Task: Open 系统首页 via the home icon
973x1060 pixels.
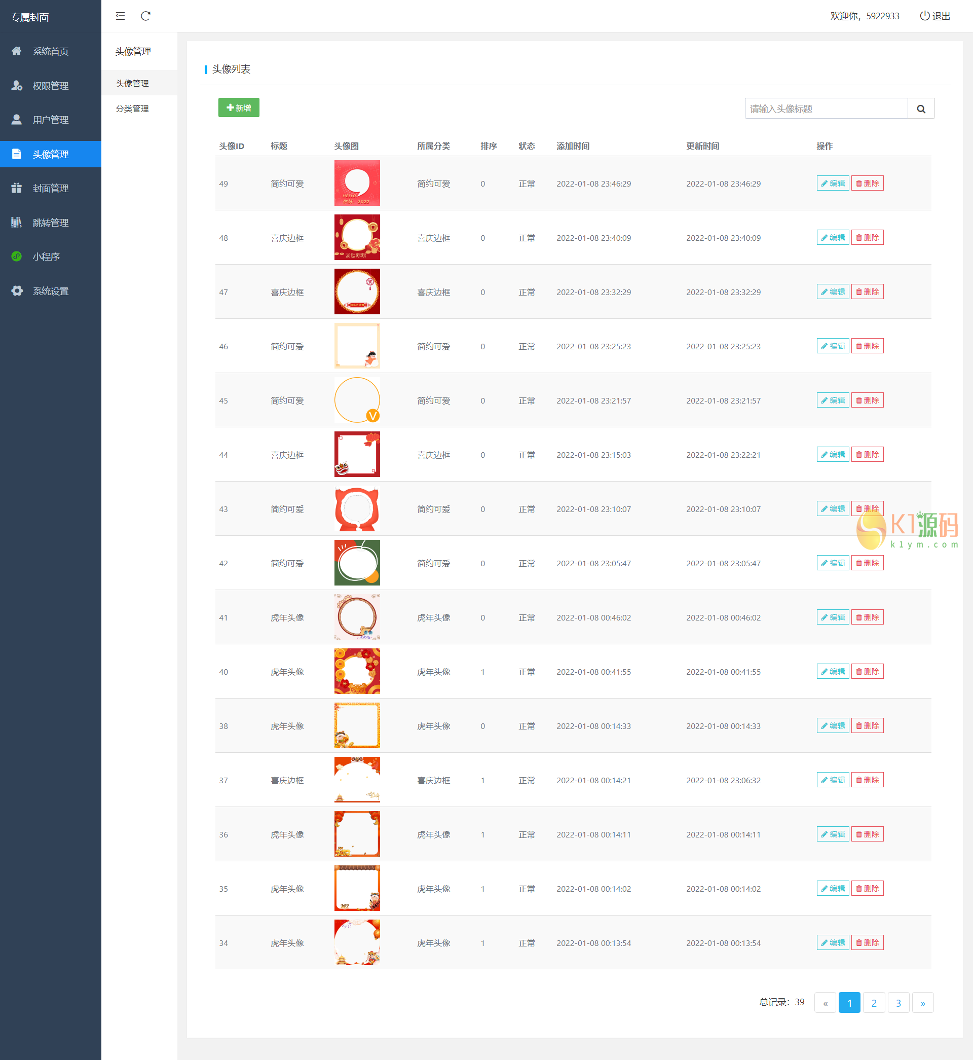Action: pos(17,51)
